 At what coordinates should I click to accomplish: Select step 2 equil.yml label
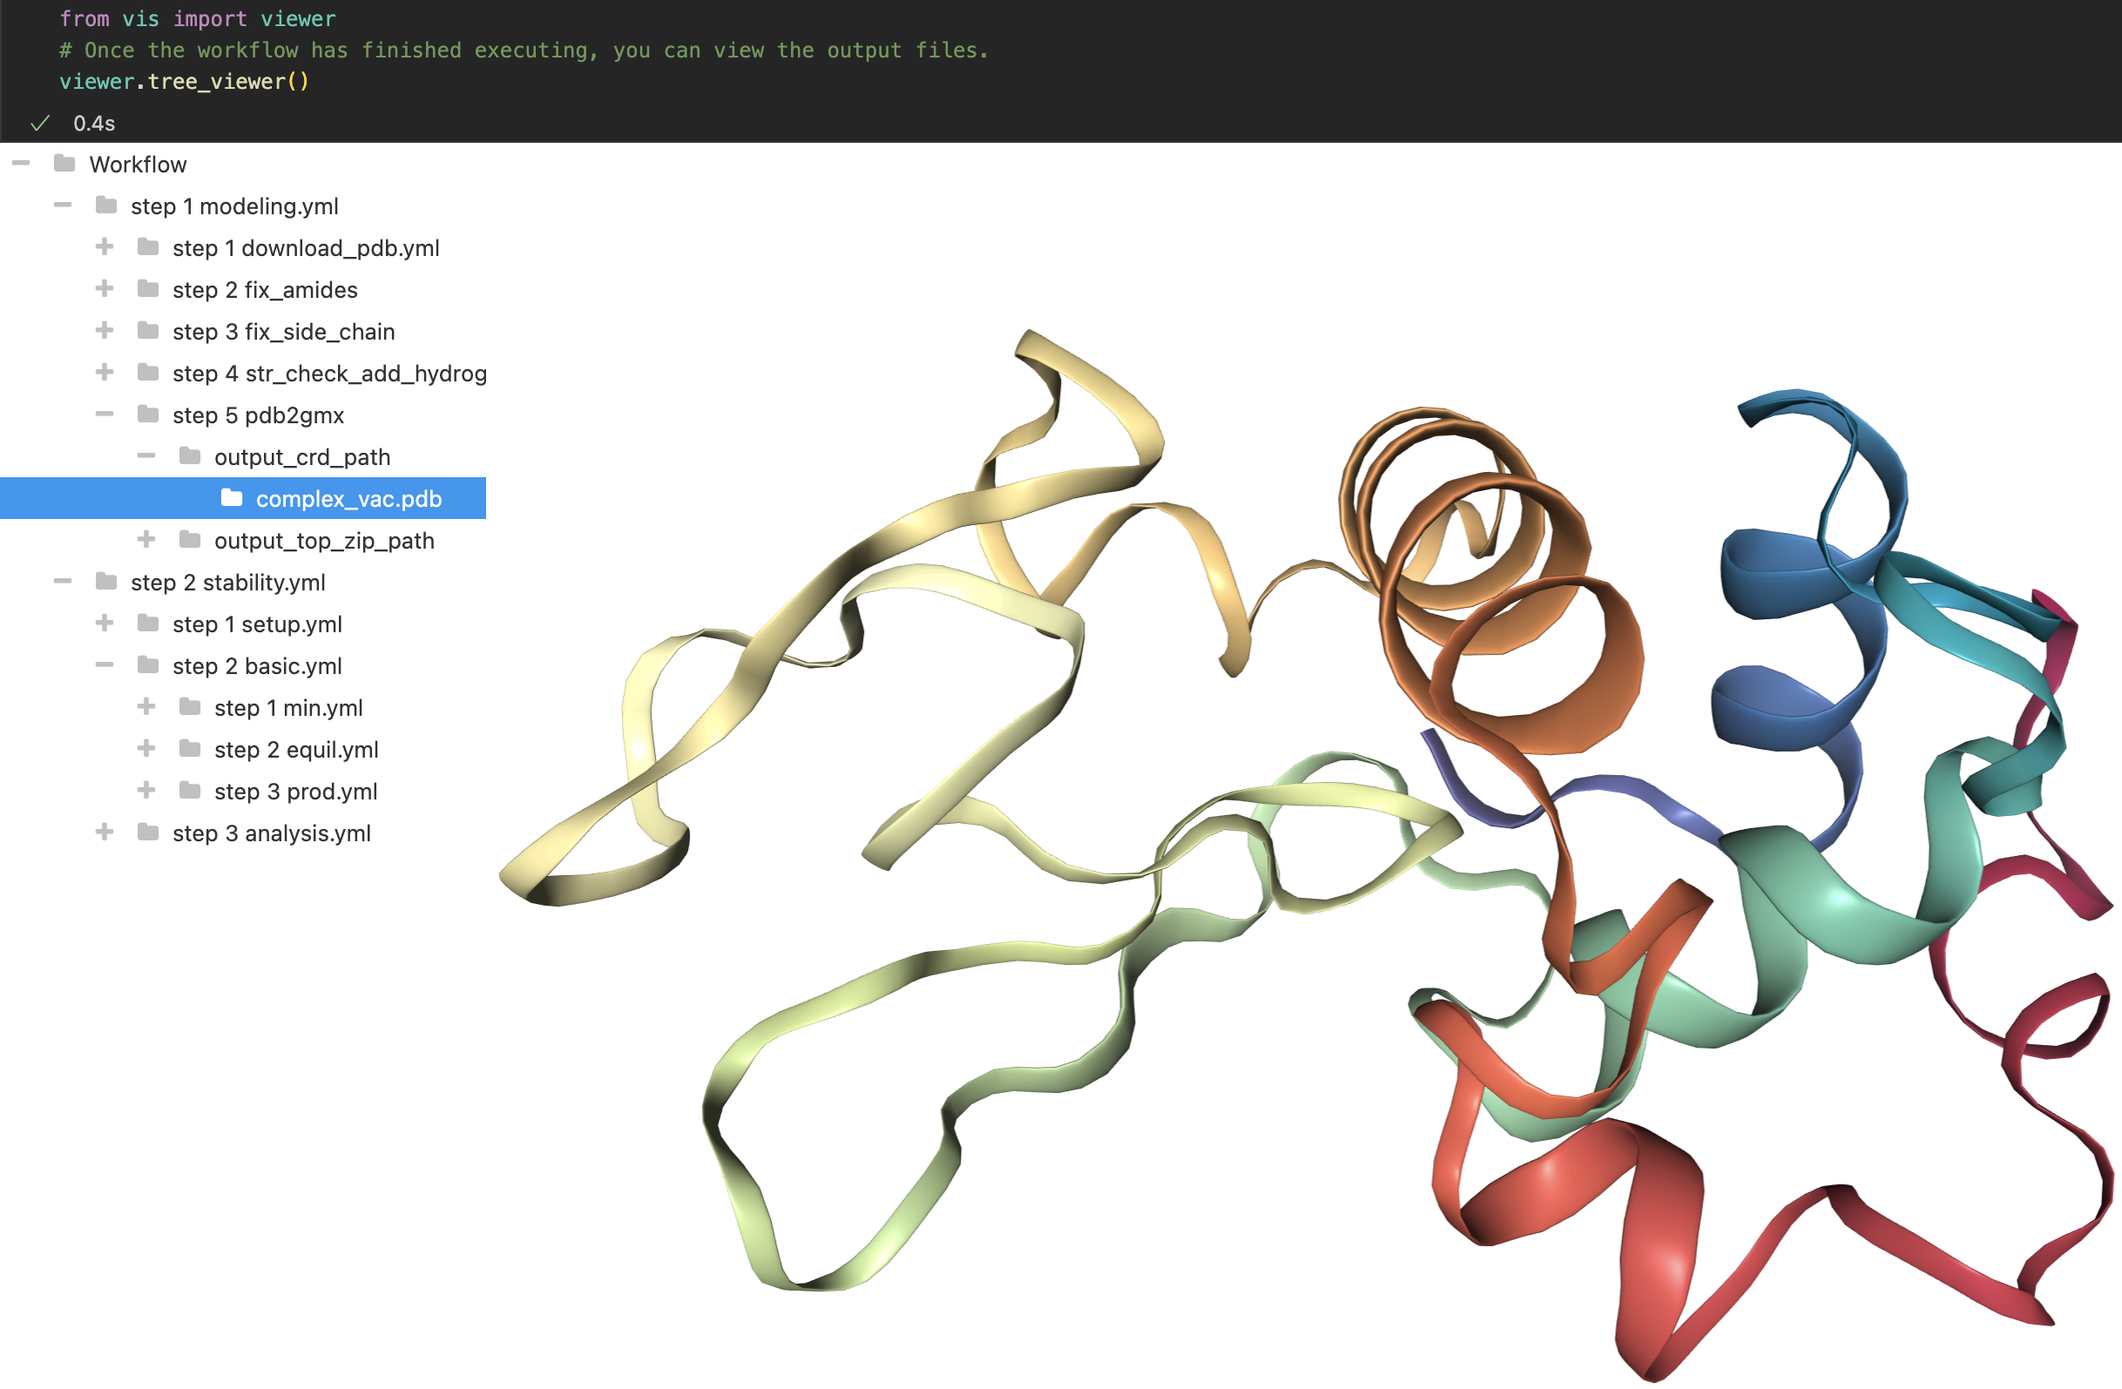[x=297, y=750]
